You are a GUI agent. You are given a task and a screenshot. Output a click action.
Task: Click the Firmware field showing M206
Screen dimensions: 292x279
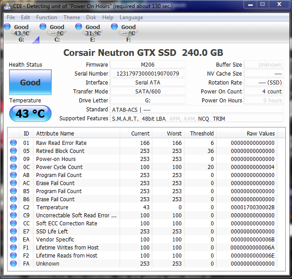coord(148,65)
